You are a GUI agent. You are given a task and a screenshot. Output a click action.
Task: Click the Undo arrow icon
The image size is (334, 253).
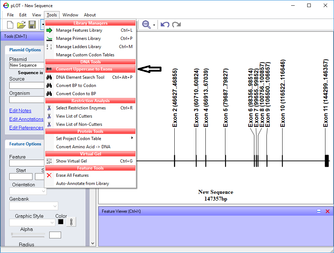165,25
